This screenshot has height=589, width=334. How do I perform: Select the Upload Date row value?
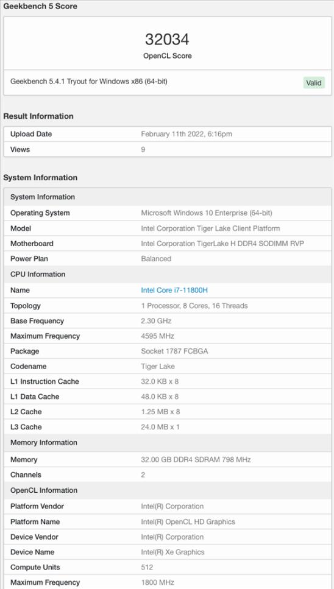tap(187, 134)
